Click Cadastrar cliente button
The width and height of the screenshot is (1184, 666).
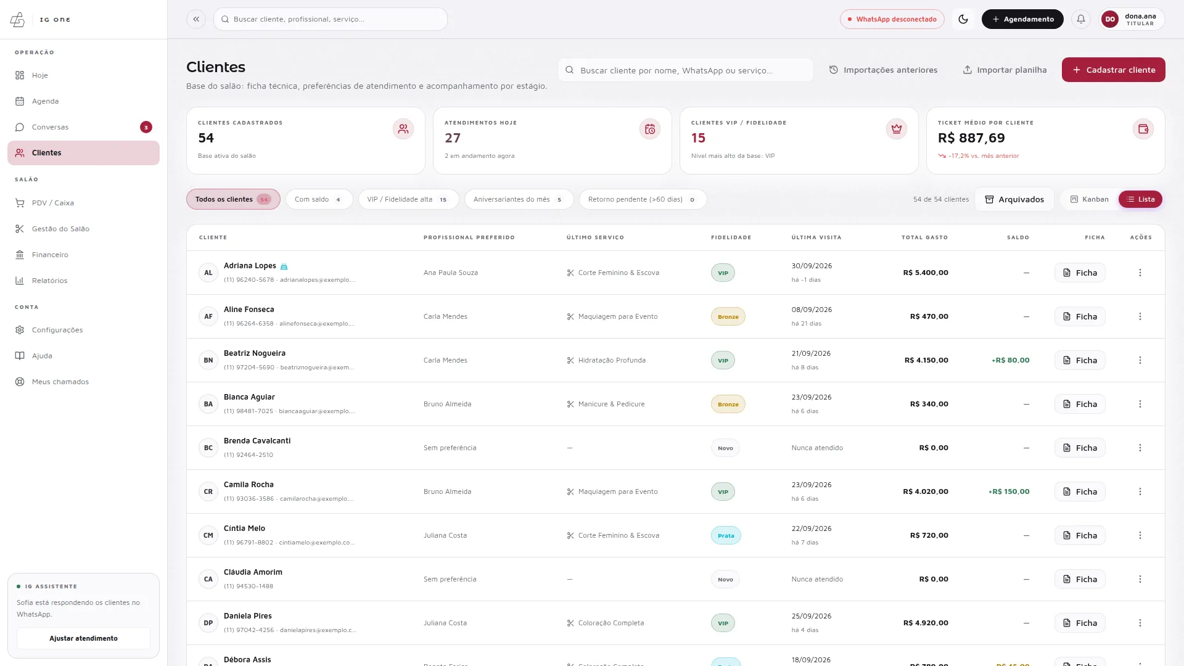tap(1113, 70)
